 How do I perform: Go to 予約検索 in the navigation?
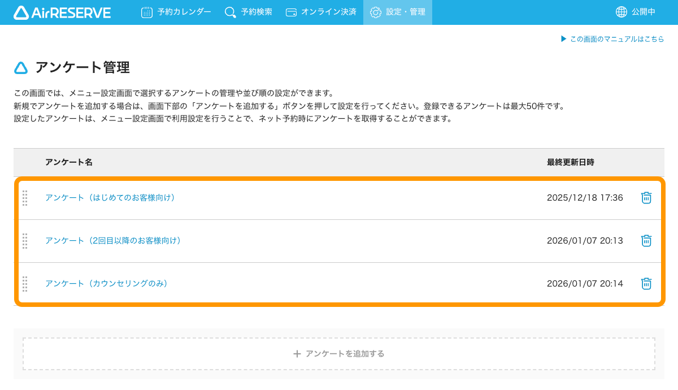(x=247, y=12)
